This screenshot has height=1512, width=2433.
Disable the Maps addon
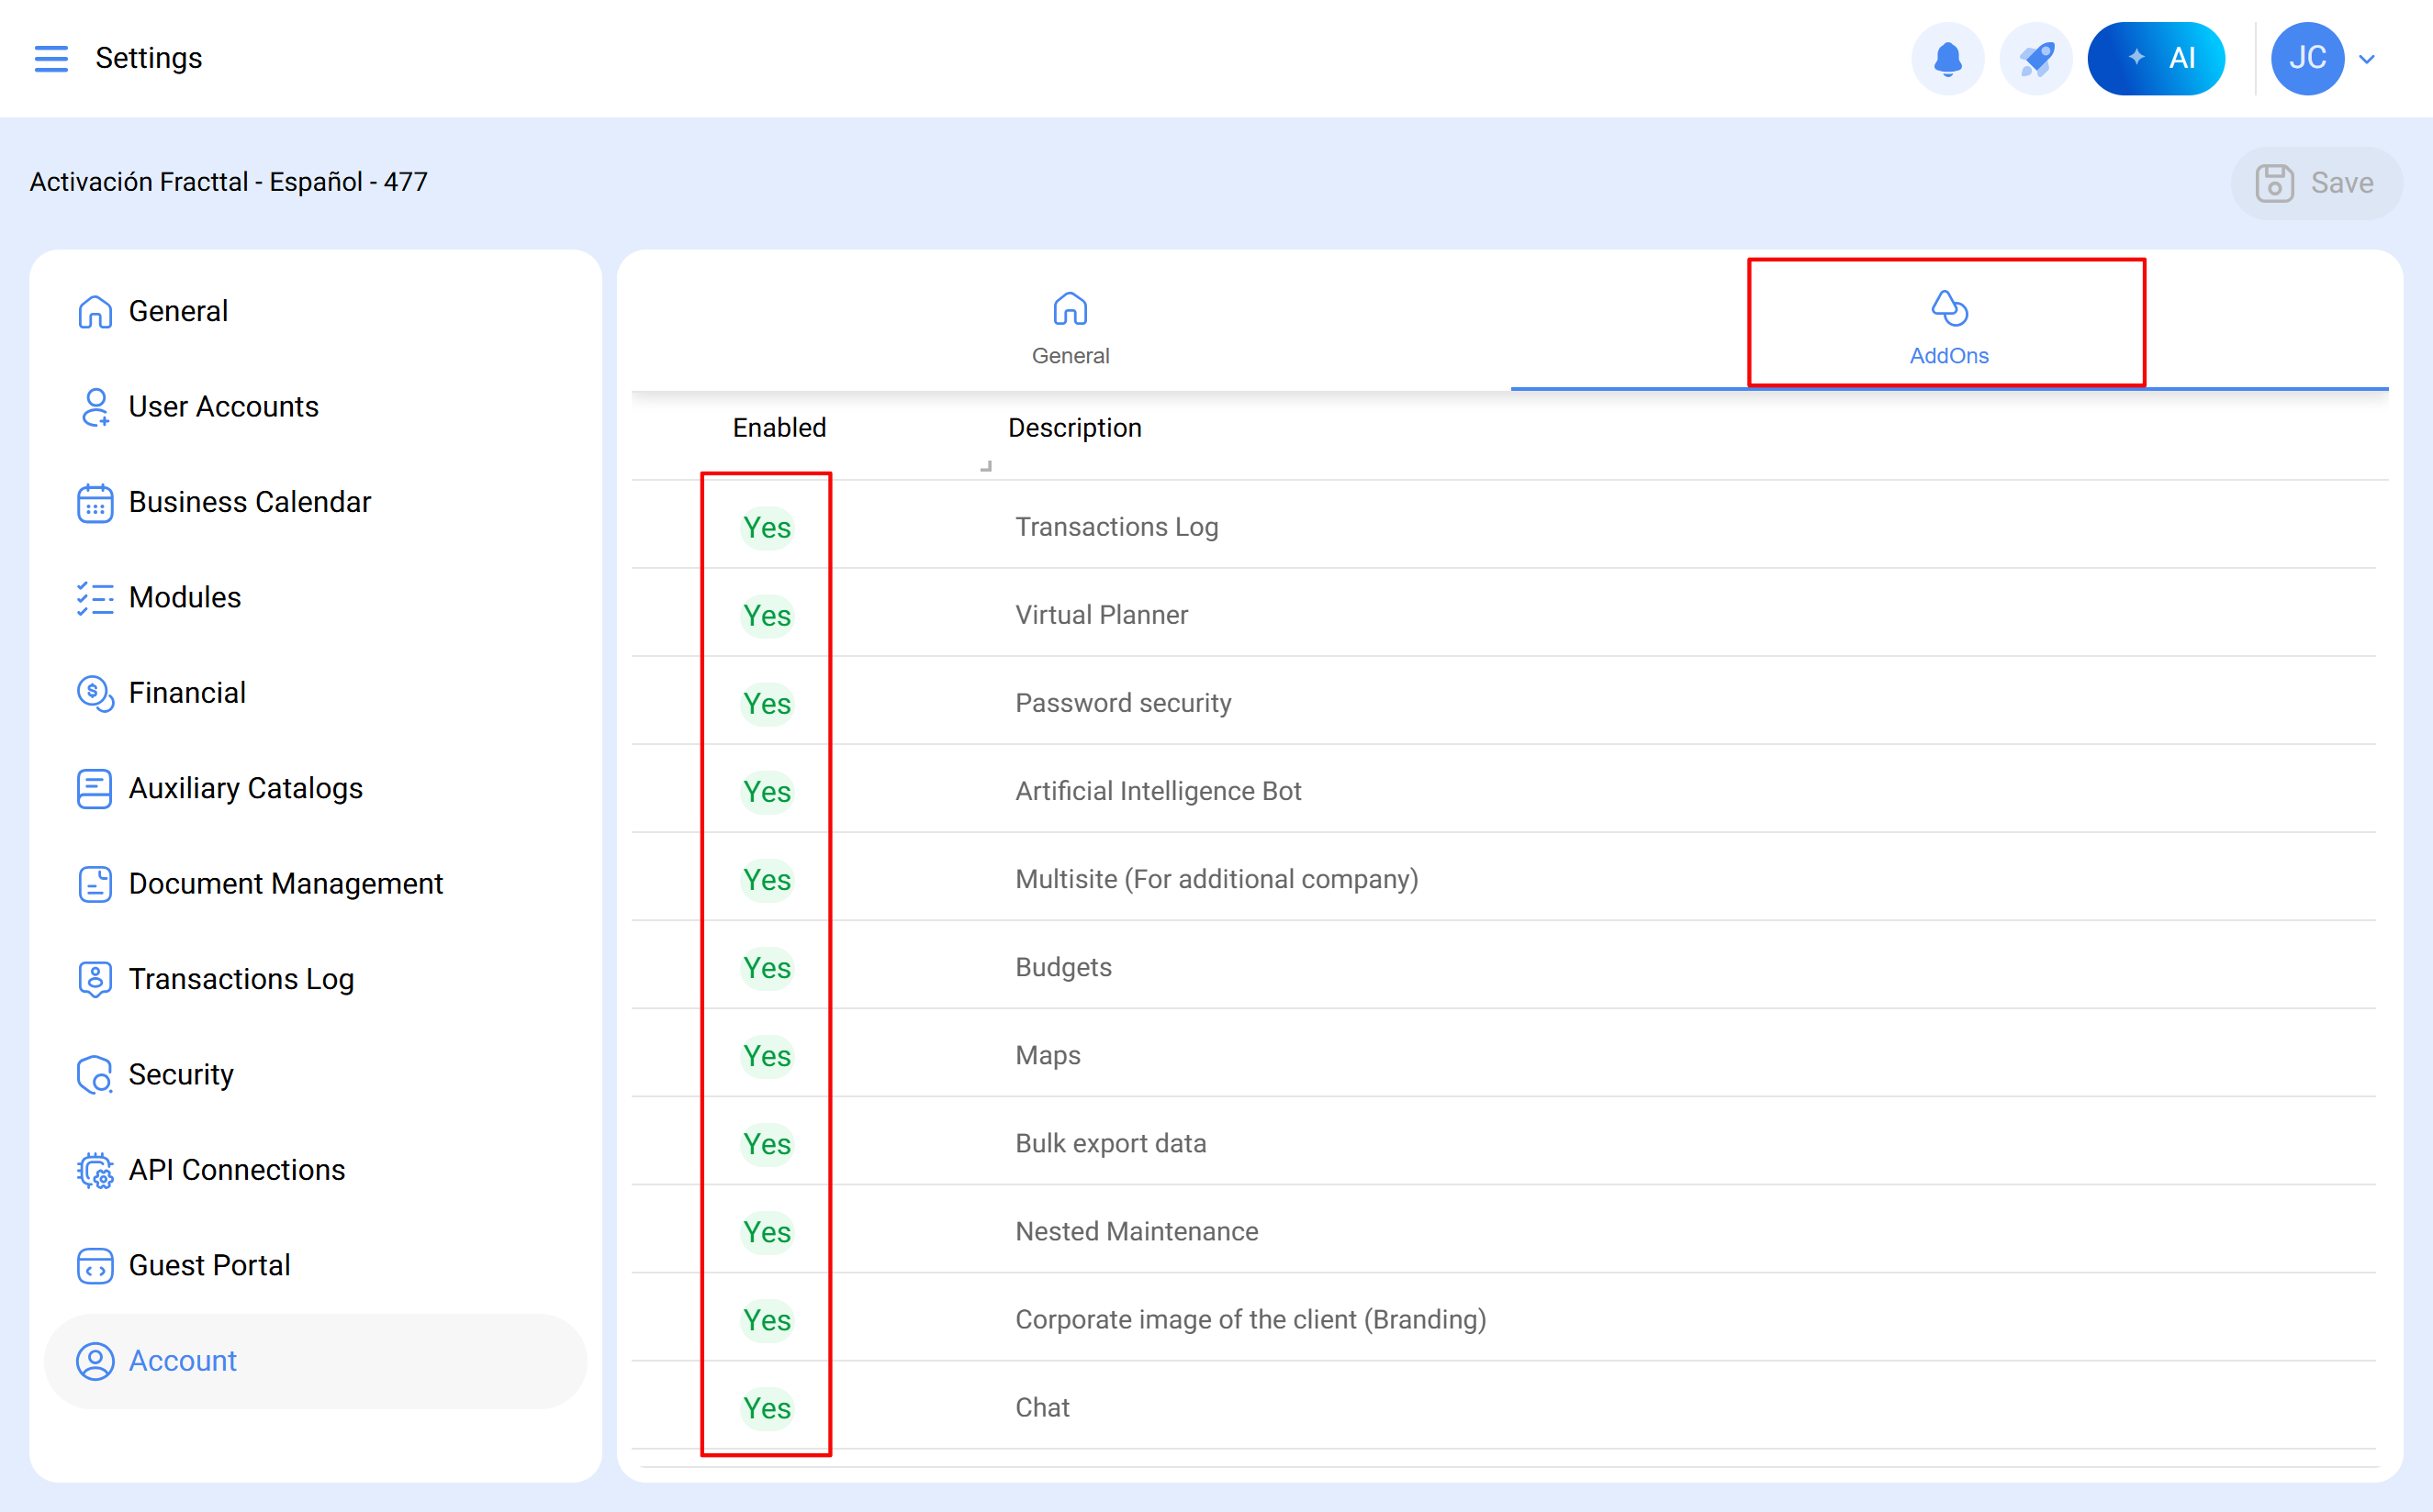767,1056
